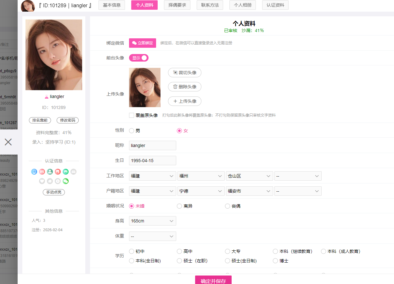
Task: Close the panel with the X icon
Action: pos(8,142)
